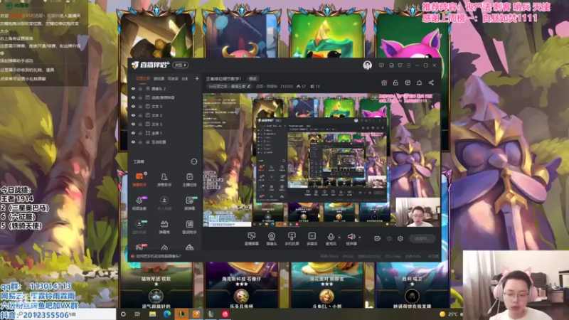Hide the 战绩/推荐阵容 source layer
The height and width of the screenshot is (320, 569).
pyautogui.click(x=133, y=97)
